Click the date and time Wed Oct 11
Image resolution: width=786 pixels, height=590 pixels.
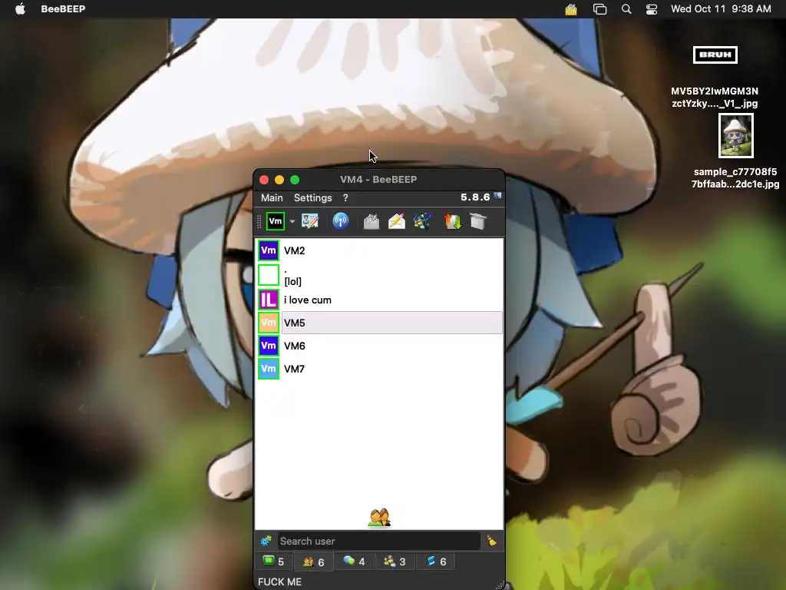click(x=721, y=8)
